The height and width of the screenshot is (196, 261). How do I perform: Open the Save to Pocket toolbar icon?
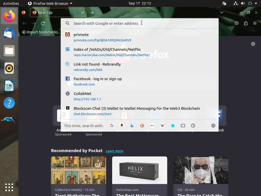coord(237,23)
